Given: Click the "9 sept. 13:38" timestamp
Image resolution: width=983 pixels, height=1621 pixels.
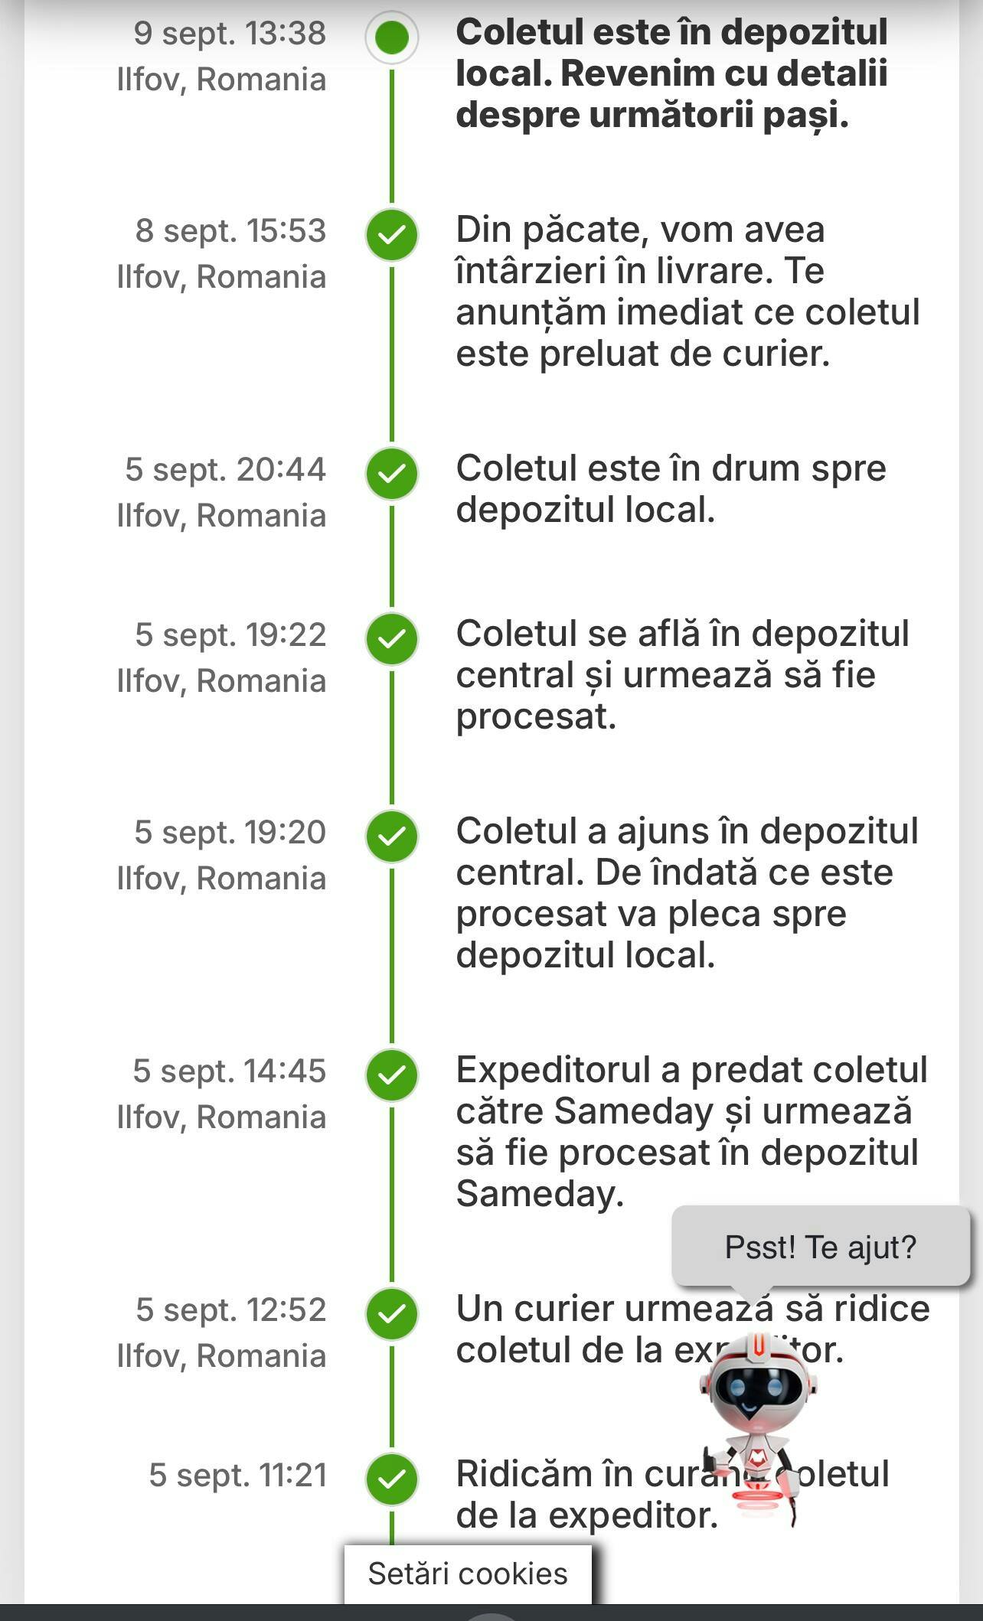Looking at the screenshot, I should click(230, 34).
